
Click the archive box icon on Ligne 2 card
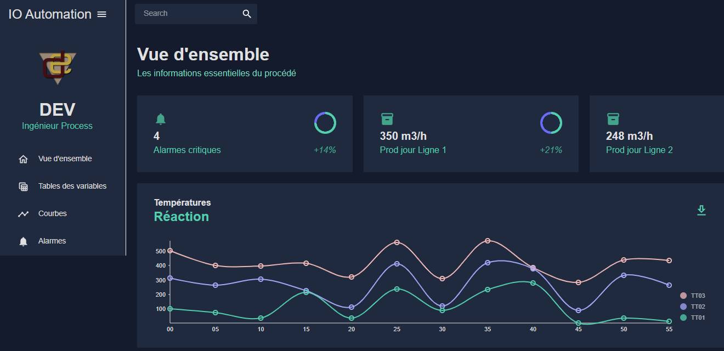click(x=613, y=119)
